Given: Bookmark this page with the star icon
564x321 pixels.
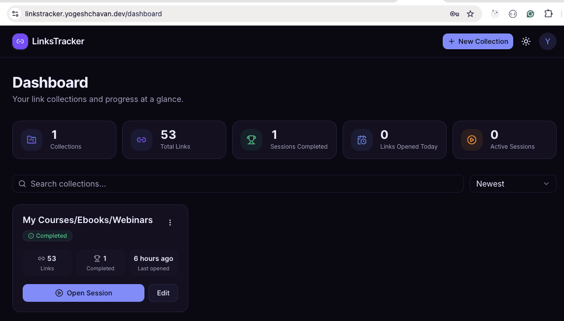Looking at the screenshot, I should point(470,14).
